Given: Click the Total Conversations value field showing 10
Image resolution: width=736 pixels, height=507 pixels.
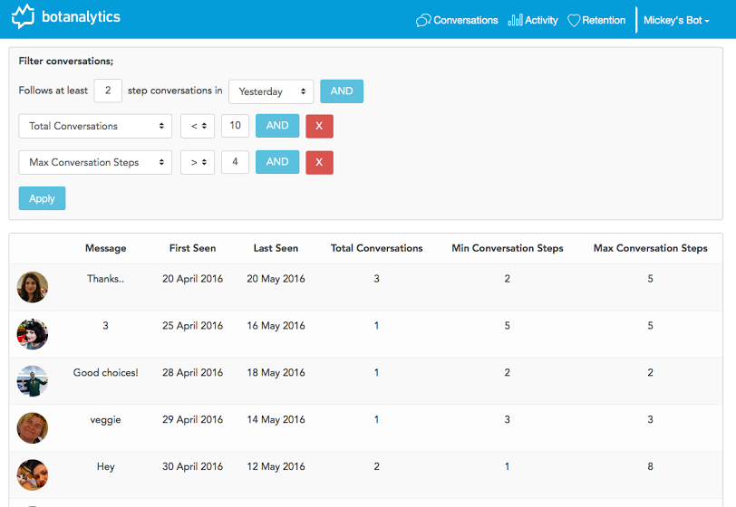Looking at the screenshot, I should 235,126.
